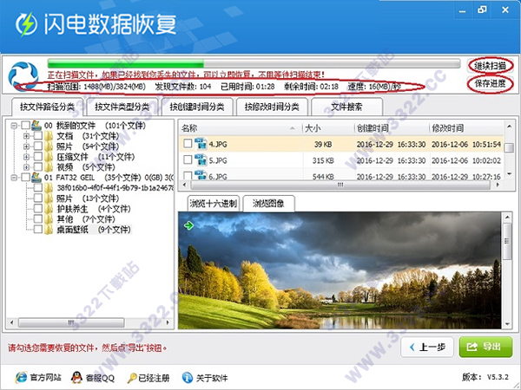The image size is (521, 390).
Task: Switch to 按文件类型分类 tab
Action: point(122,107)
